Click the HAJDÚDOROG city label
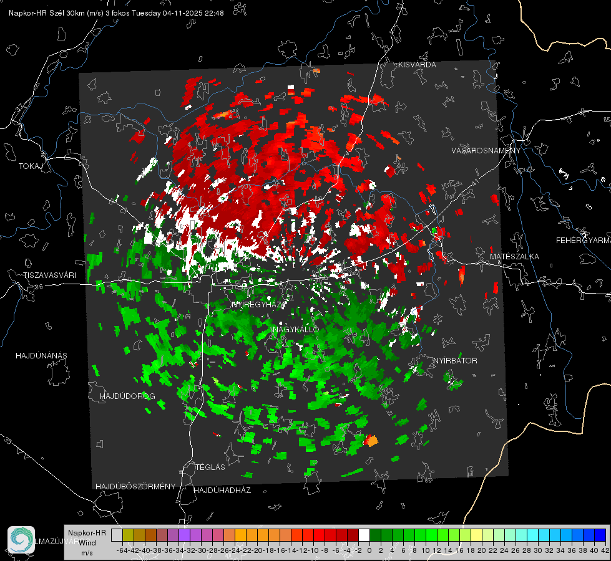The width and height of the screenshot is (611, 561). pyautogui.click(x=127, y=396)
